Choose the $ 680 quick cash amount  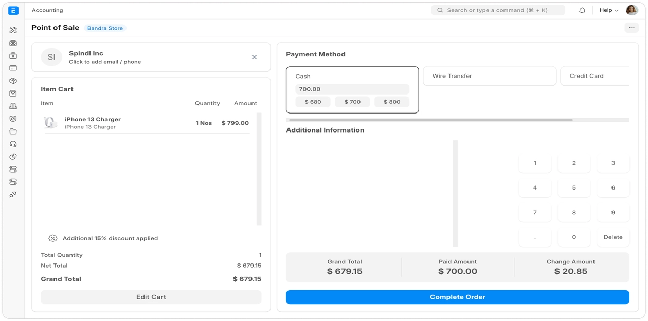click(313, 102)
